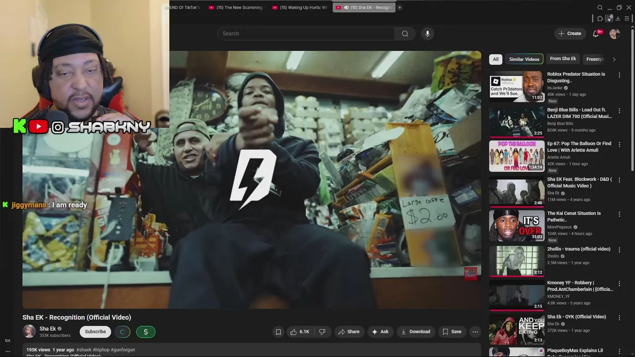Image resolution: width=635 pixels, height=357 pixels.
Task: Open a new browser tab with plus icon
Action: tap(399, 7)
